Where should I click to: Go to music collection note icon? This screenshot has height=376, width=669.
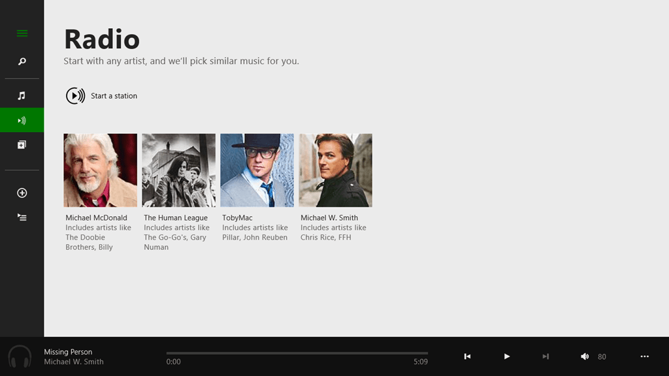(x=22, y=96)
